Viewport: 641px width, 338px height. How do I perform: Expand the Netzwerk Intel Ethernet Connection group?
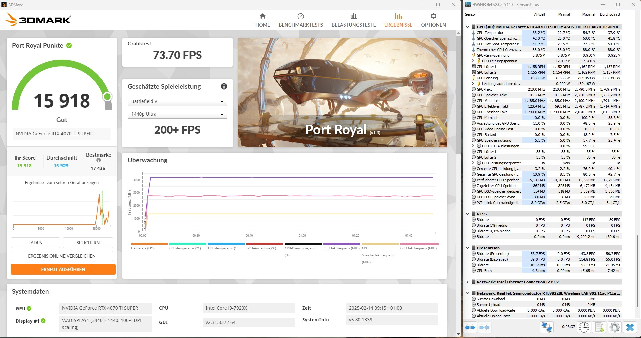[468, 282]
